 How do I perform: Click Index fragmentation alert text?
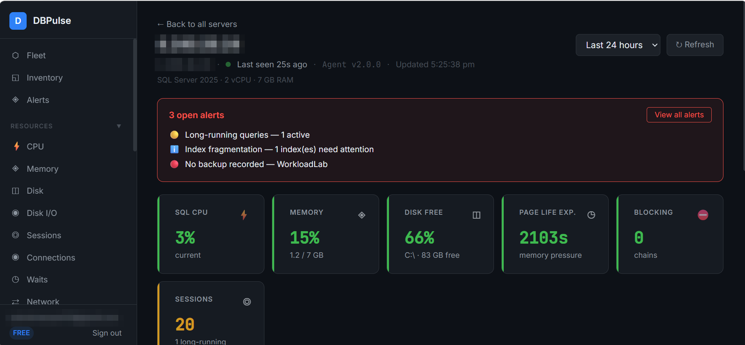tap(279, 149)
